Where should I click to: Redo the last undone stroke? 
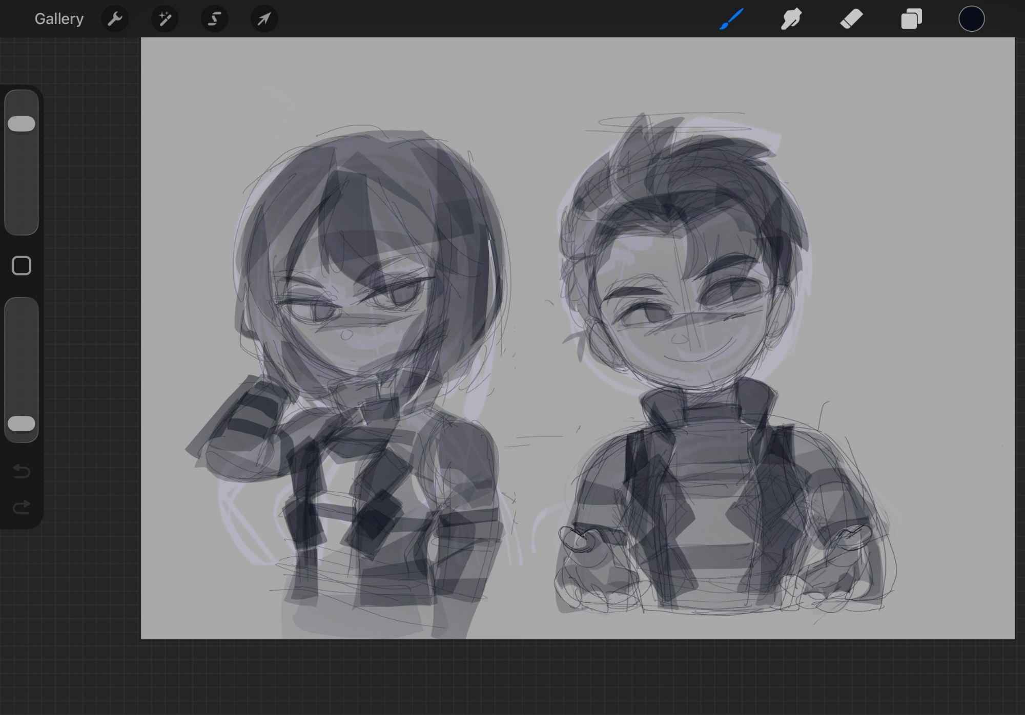tap(22, 507)
